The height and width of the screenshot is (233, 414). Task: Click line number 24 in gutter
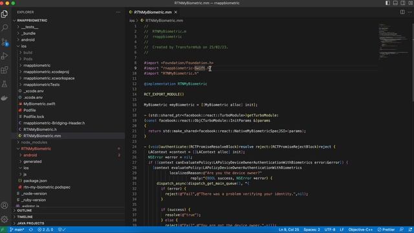click(135, 147)
